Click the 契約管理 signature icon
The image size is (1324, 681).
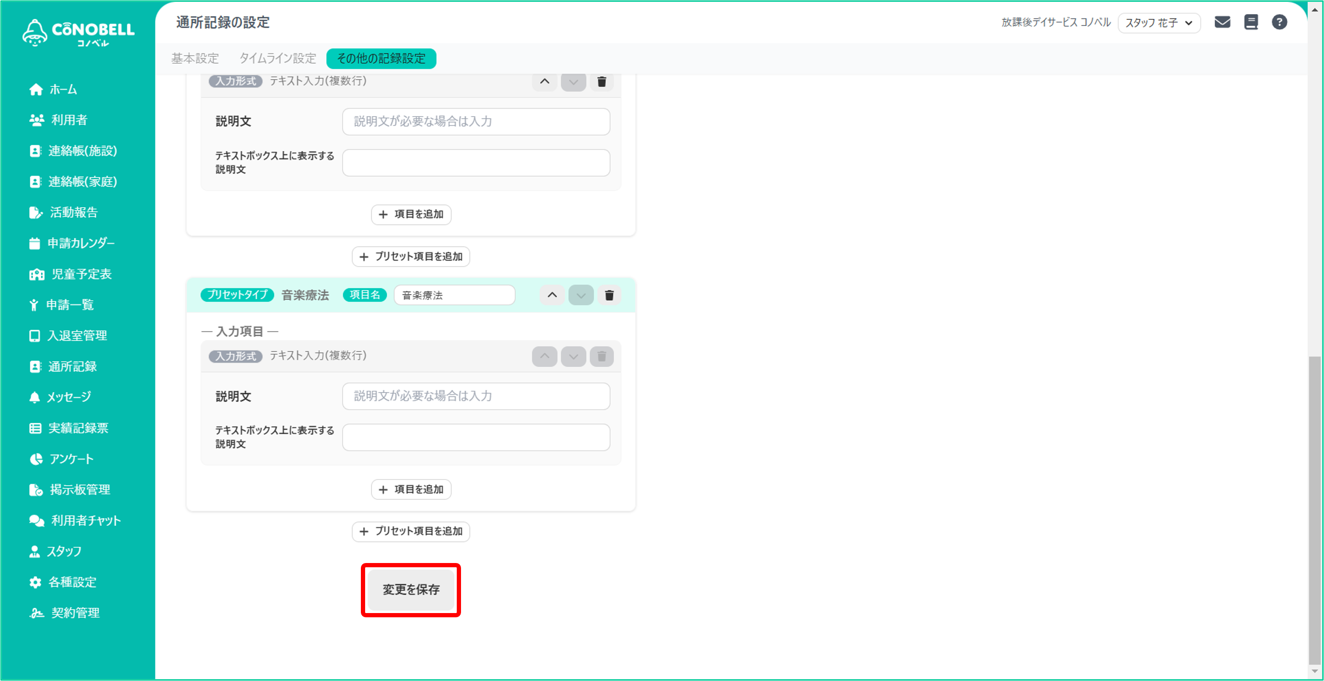click(x=36, y=613)
